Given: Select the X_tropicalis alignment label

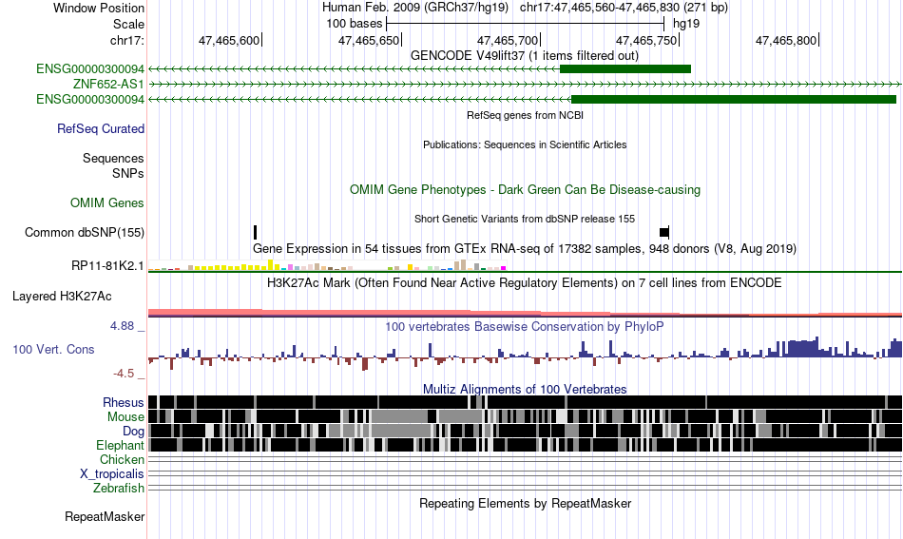Looking at the screenshot, I should point(112,474).
